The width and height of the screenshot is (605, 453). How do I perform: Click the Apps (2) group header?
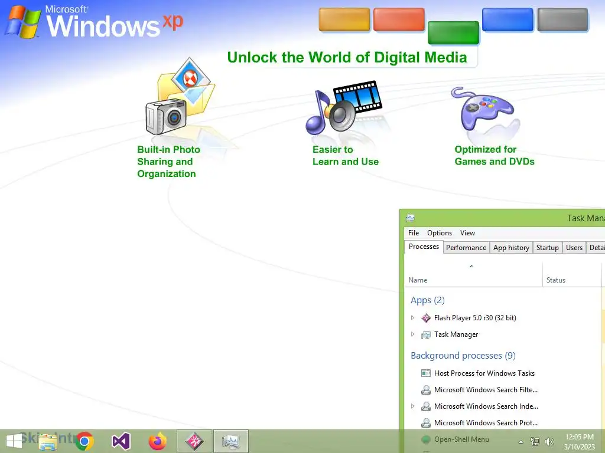click(x=428, y=300)
